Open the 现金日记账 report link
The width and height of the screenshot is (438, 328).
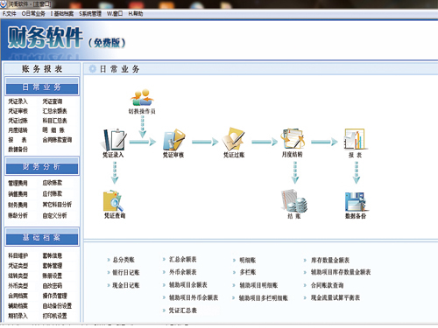[126, 285]
